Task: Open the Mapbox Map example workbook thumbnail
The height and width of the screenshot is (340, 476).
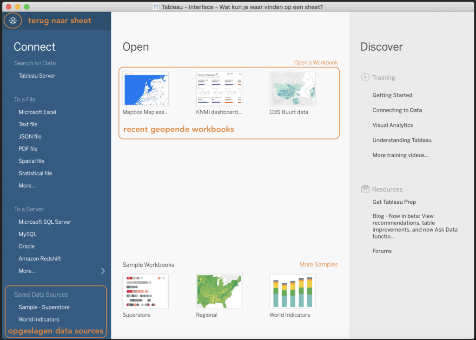Action: [x=145, y=88]
